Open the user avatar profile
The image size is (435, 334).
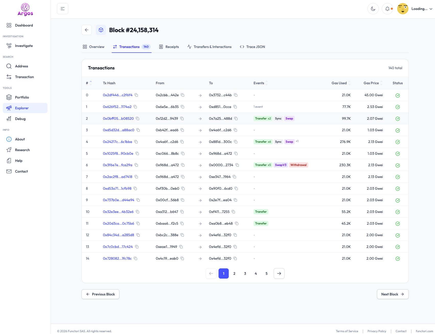pos(403,9)
